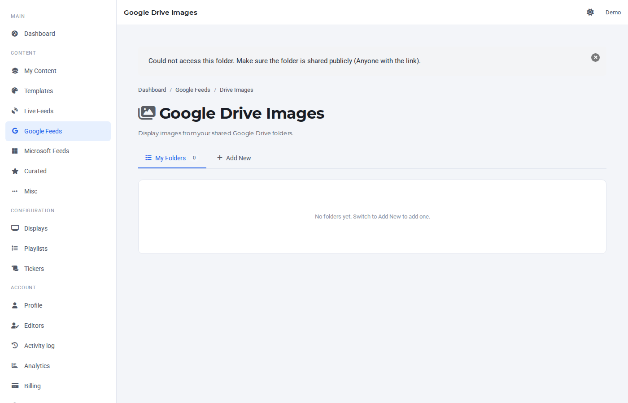This screenshot has height=403, width=628.
Task: Click the Curated star icon
Action: pyautogui.click(x=15, y=171)
